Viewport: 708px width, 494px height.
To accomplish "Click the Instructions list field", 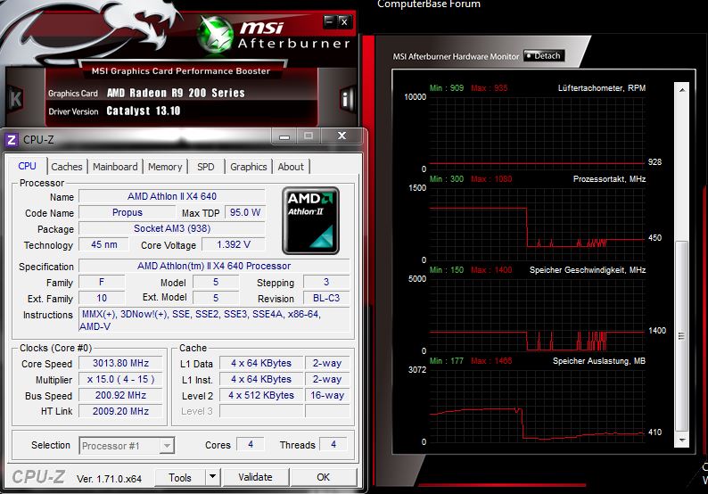I will click(214, 320).
